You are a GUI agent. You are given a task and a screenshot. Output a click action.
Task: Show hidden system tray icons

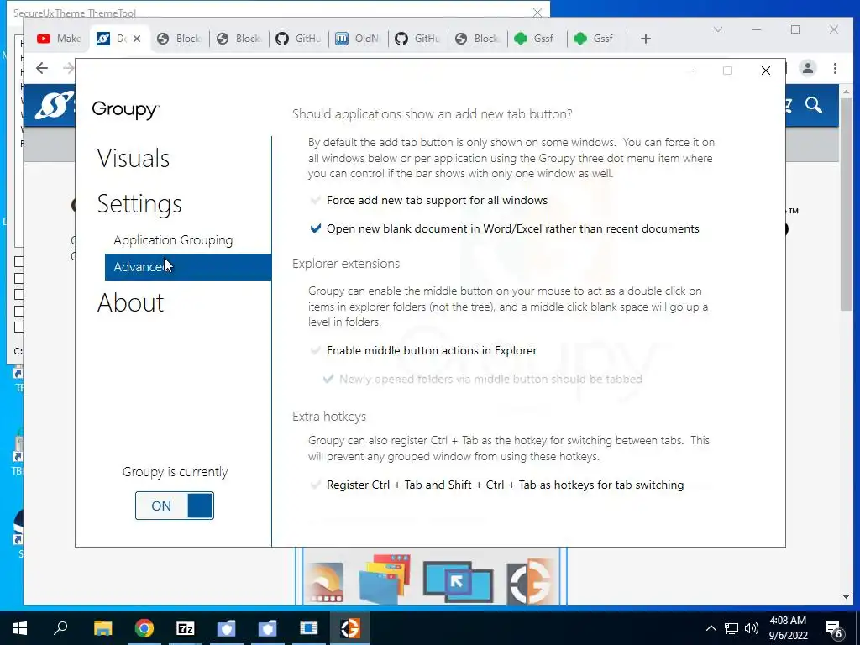(x=711, y=628)
